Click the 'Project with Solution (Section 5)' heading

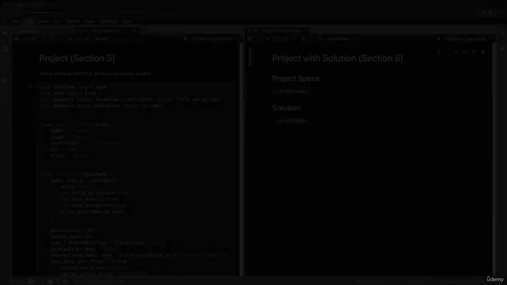click(337, 58)
